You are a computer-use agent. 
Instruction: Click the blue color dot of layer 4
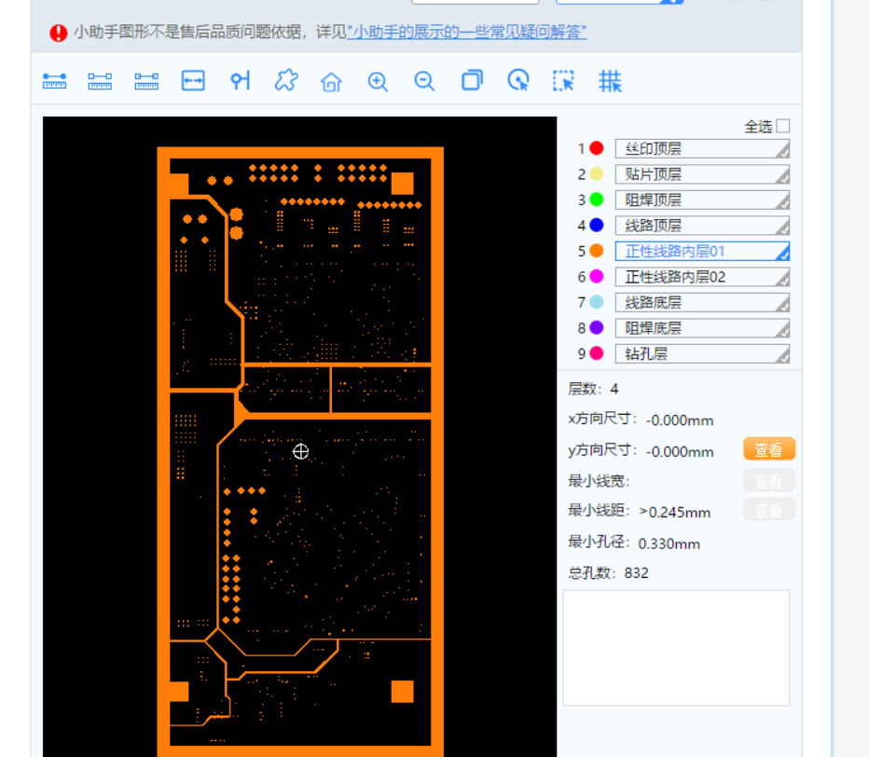(x=597, y=225)
